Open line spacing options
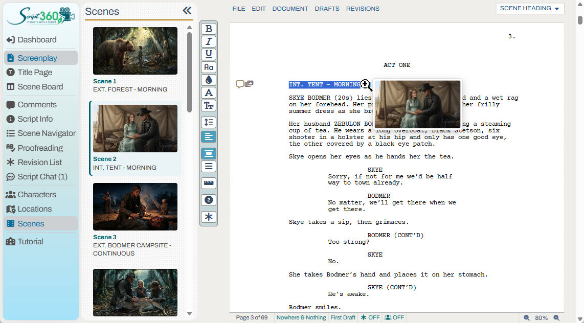Image resolution: width=584 pixels, height=323 pixels. [x=209, y=123]
